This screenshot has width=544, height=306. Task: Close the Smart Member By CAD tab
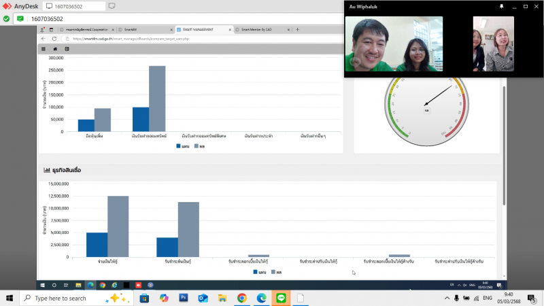pos(288,30)
